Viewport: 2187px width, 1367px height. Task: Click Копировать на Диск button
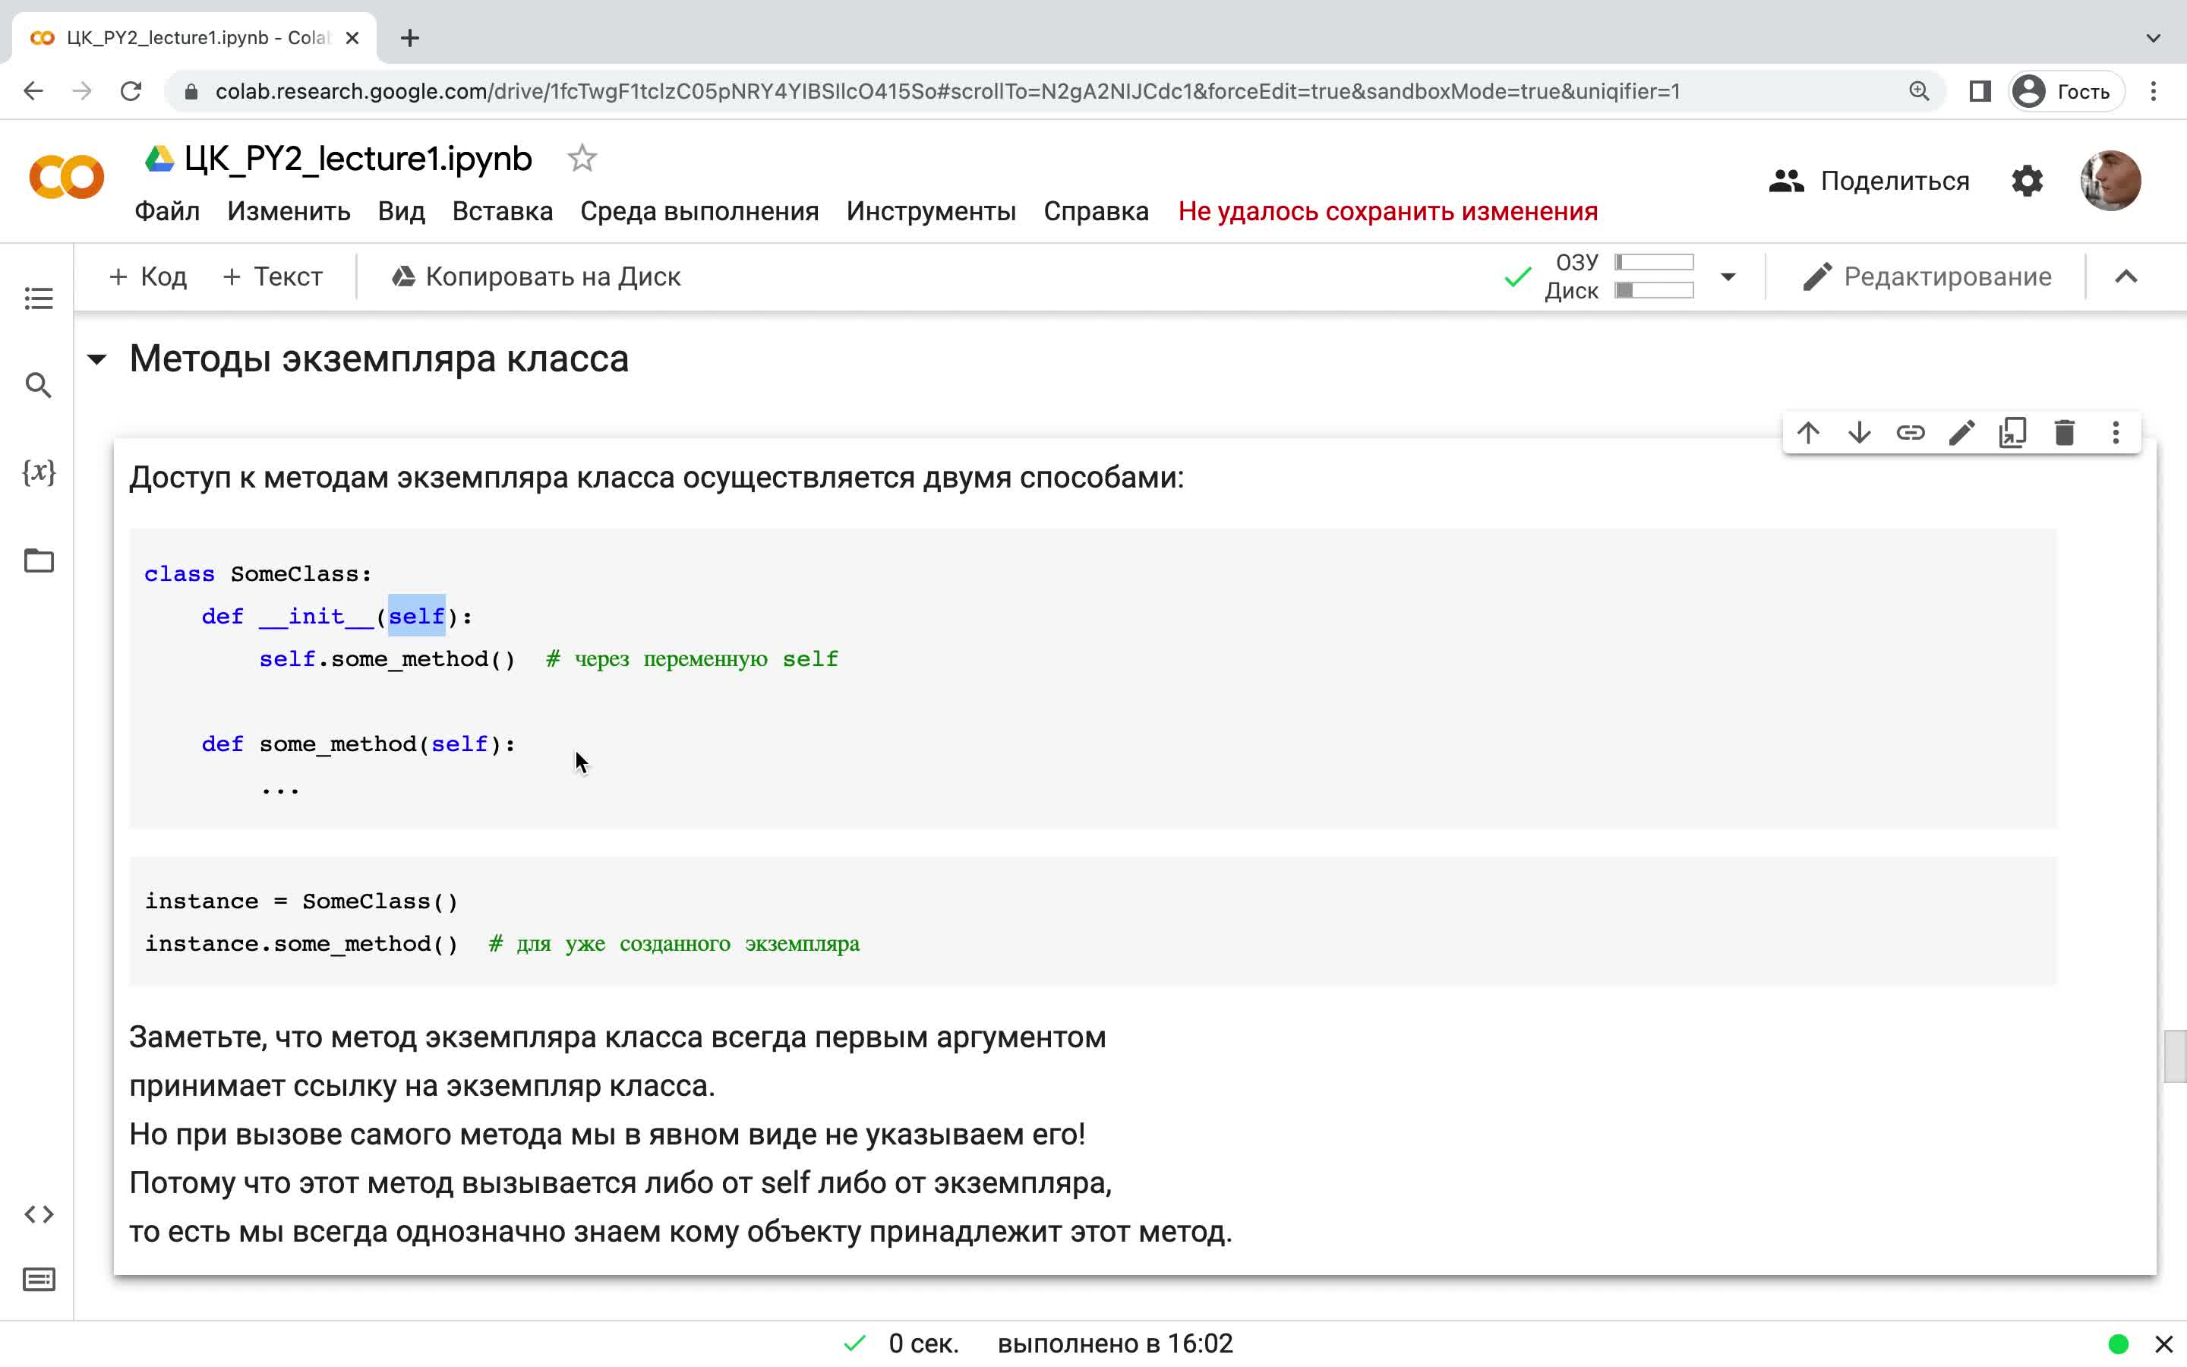536,276
